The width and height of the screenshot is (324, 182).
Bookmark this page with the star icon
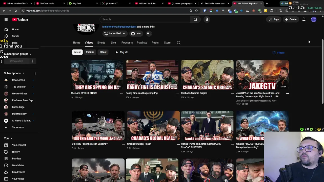pyautogui.click(x=196, y=11)
